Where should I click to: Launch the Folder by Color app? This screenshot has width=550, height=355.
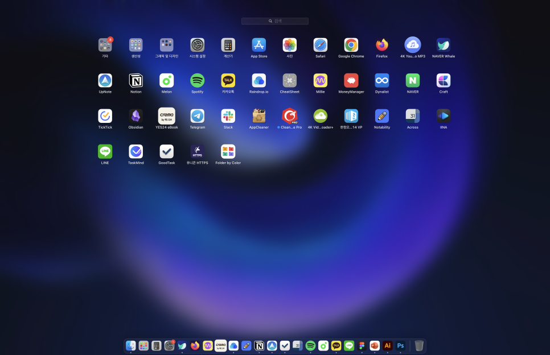coord(228,152)
